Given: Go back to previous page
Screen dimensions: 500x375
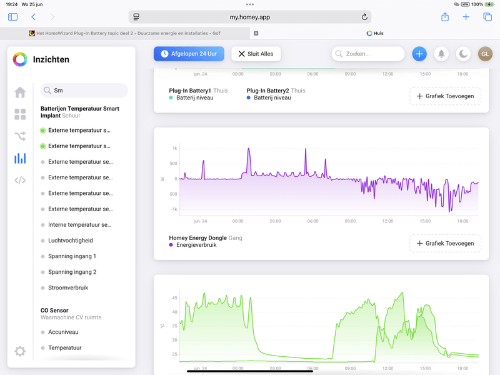Looking at the screenshot, I should [34, 17].
